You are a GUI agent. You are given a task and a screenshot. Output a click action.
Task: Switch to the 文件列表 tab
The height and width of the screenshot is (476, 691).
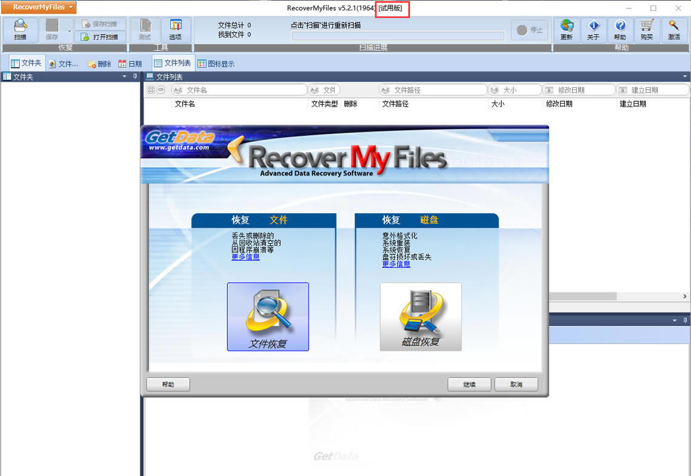tap(173, 63)
